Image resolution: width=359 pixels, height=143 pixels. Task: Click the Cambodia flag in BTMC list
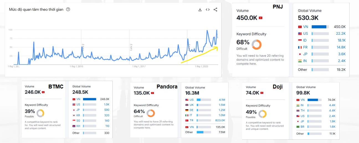74,126
